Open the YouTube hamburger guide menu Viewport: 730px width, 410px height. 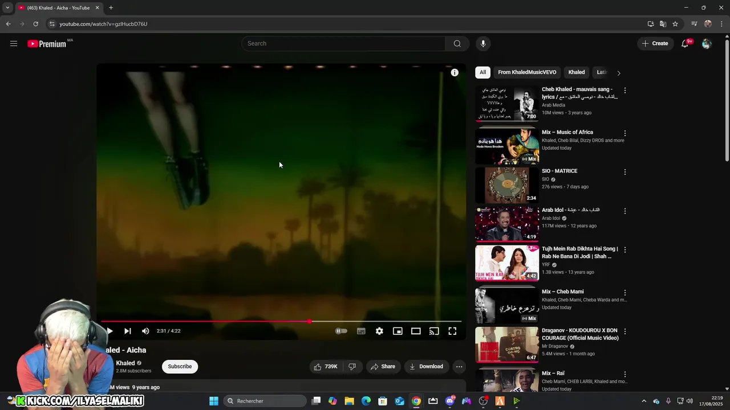point(14,43)
